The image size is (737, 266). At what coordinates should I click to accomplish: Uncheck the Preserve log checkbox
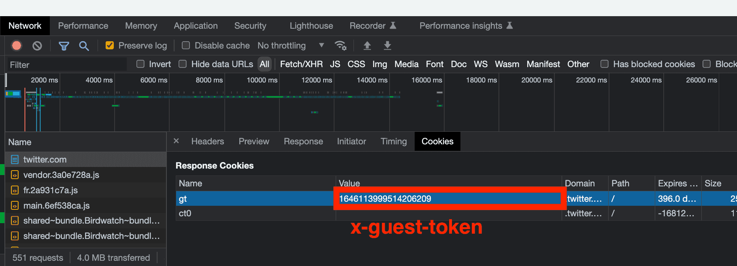pyautogui.click(x=110, y=45)
